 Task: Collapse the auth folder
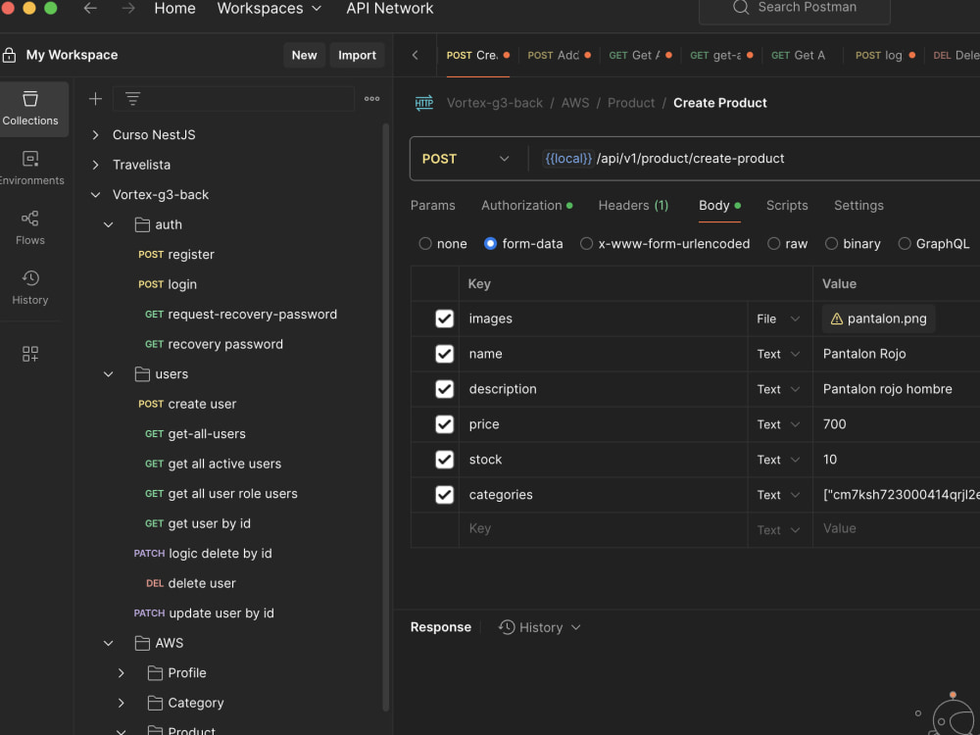coord(108,224)
